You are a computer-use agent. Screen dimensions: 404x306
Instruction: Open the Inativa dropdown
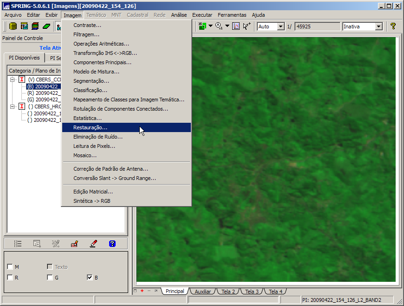(378, 27)
